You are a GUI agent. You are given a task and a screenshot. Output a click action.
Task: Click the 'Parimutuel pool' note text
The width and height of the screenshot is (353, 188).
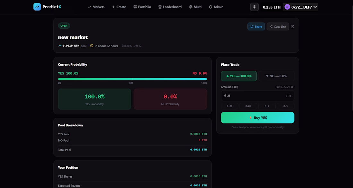258,127
